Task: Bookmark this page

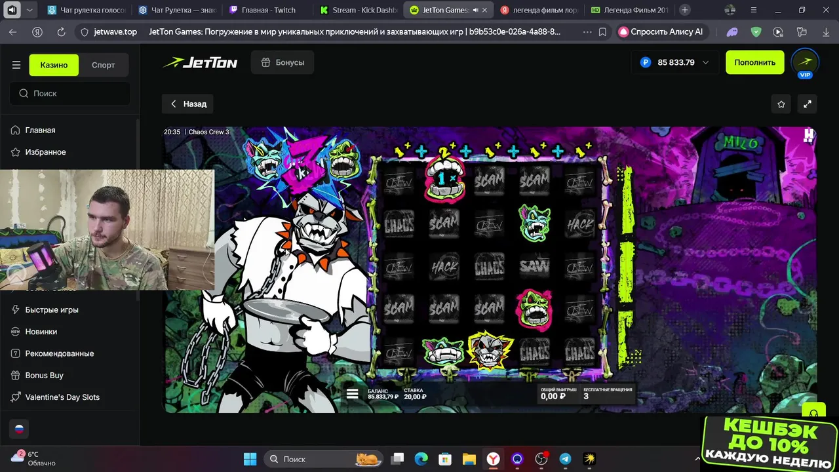Action: (602, 31)
